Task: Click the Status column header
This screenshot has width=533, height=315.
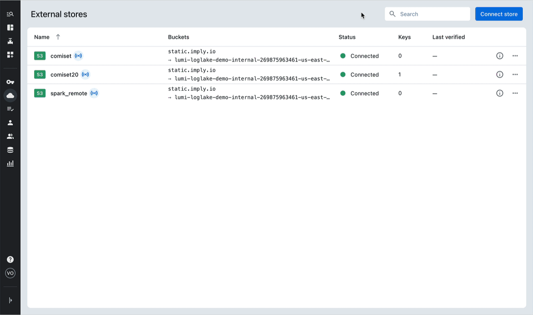Action: [x=347, y=37]
